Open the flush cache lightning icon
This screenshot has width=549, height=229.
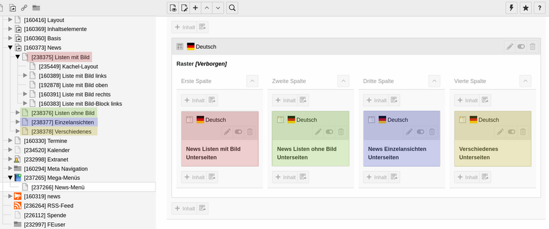pyautogui.click(x=512, y=8)
